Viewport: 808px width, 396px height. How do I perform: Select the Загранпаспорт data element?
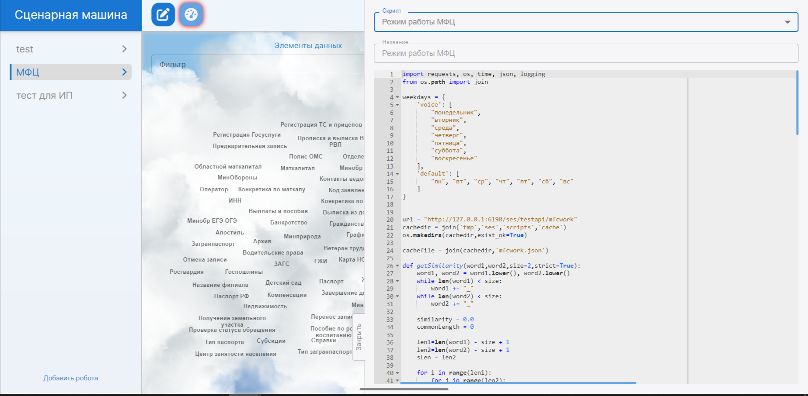(x=213, y=244)
